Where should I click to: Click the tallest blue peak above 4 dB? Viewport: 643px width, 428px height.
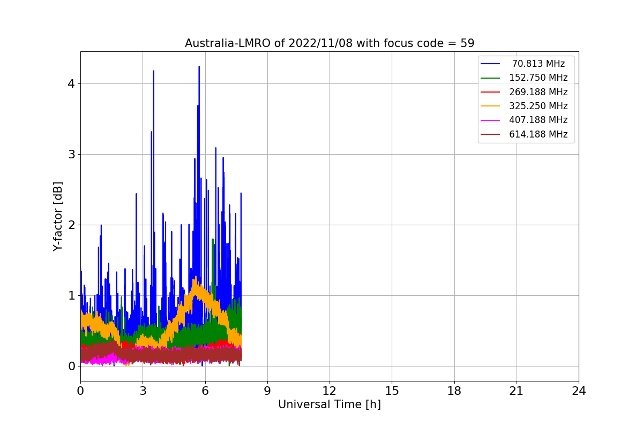199,67
